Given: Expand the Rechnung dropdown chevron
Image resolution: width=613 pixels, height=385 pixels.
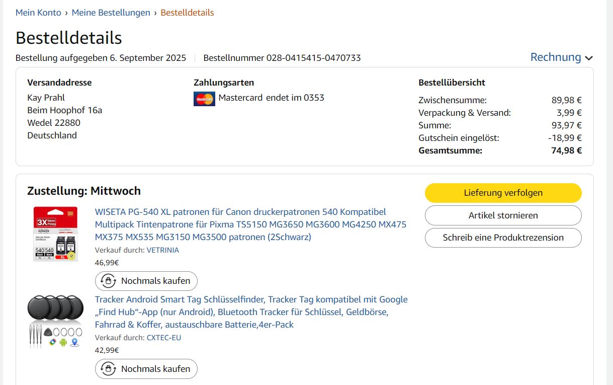Looking at the screenshot, I should coord(589,58).
